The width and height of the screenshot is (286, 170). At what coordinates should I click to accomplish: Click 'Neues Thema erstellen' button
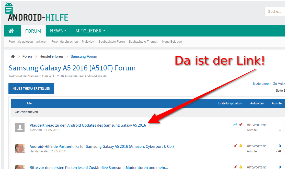click(x=31, y=89)
